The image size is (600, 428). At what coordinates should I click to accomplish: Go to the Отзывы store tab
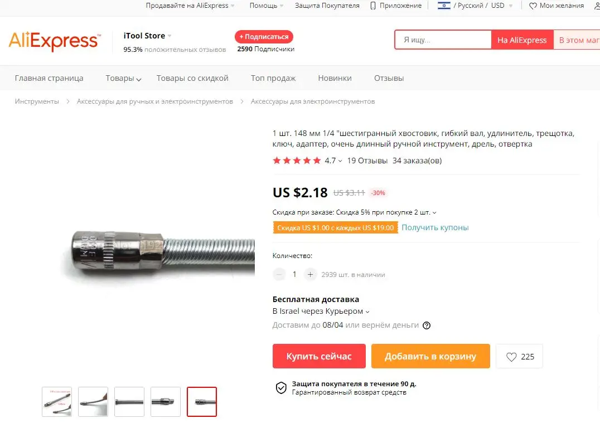pos(389,78)
